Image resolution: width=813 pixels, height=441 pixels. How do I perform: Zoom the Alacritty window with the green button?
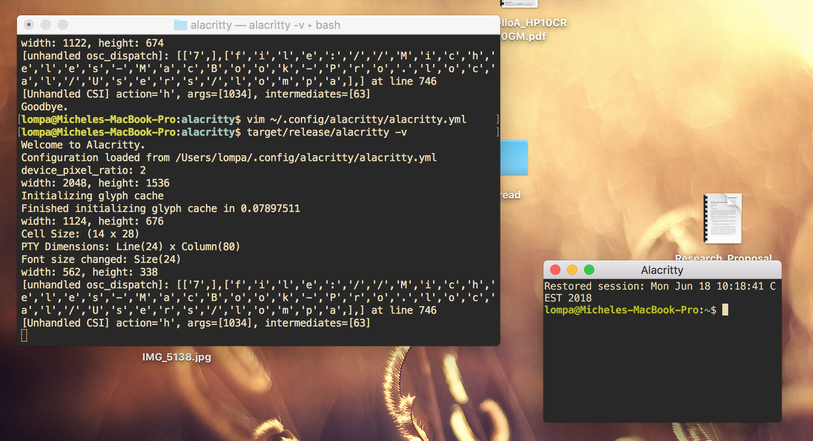coord(589,270)
